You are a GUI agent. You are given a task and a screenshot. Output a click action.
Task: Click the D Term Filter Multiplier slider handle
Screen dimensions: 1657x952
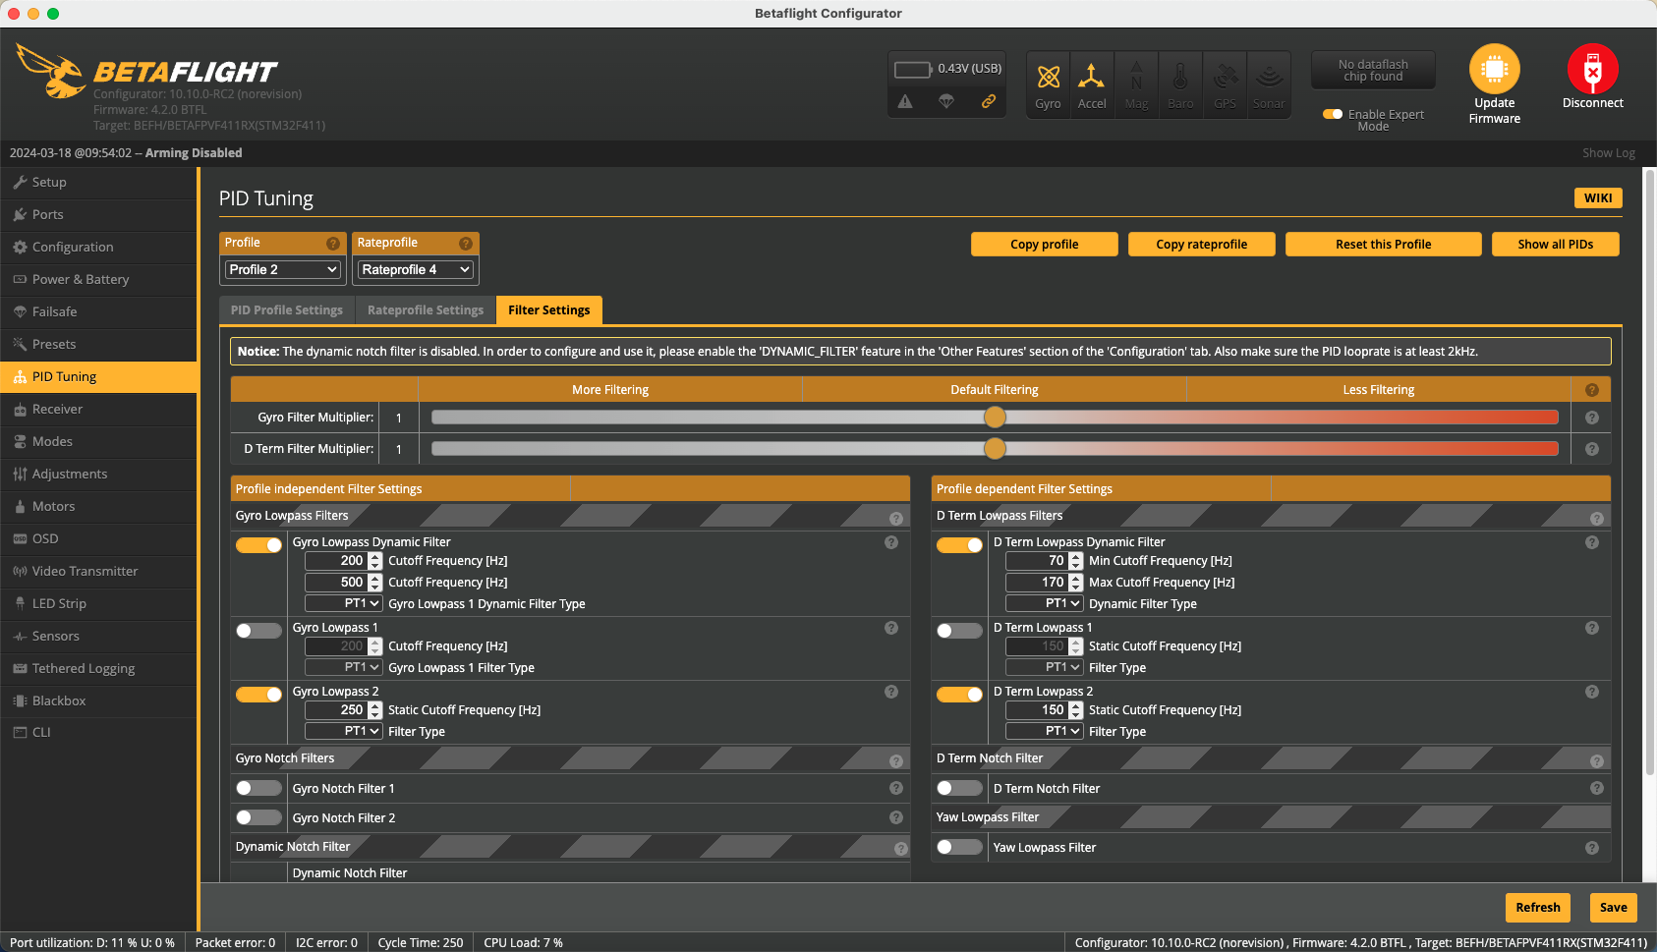click(x=995, y=449)
